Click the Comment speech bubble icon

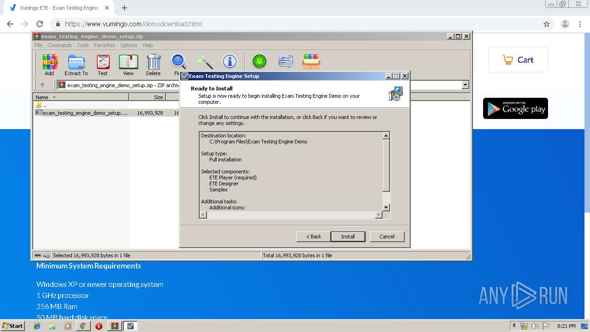pos(286,61)
